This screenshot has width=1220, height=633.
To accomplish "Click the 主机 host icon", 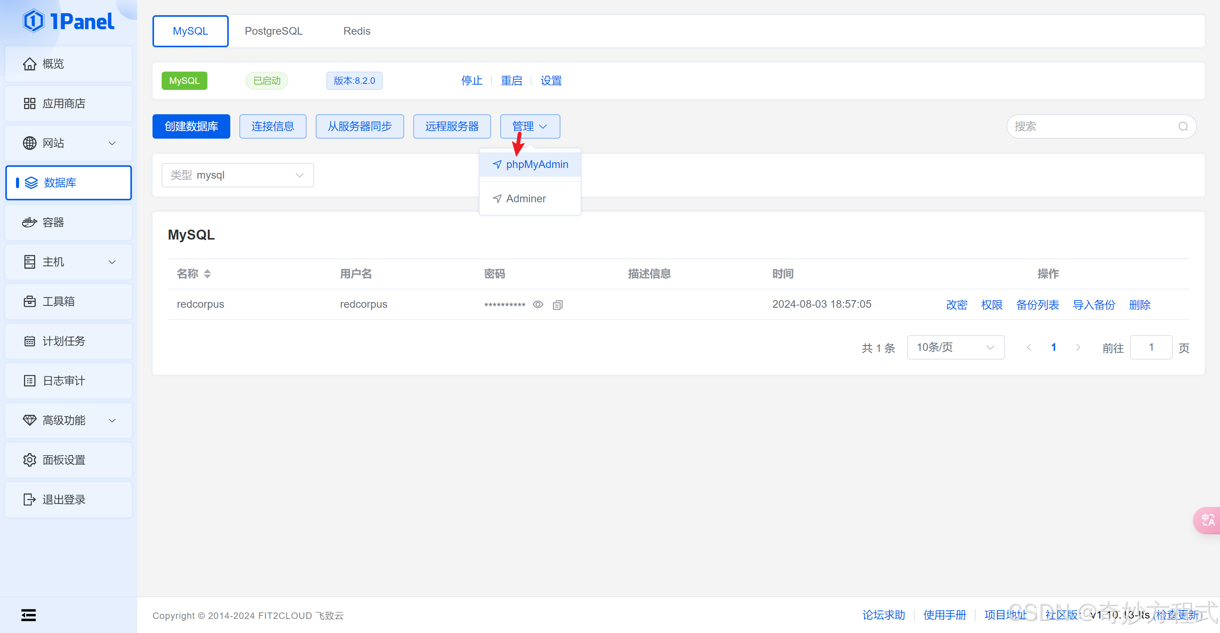I will click(x=29, y=262).
